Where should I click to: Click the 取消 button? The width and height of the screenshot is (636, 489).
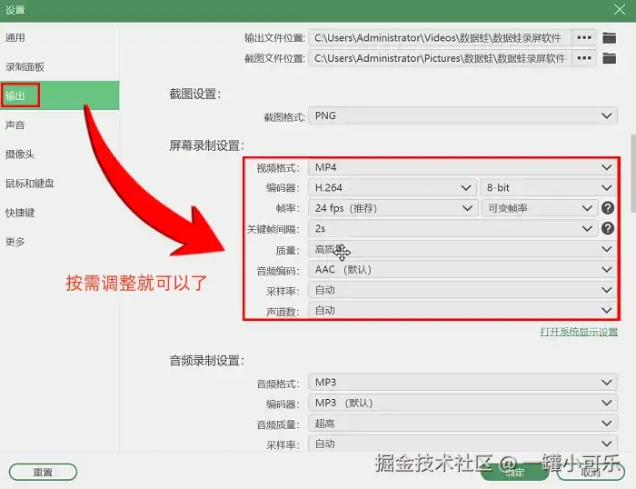coord(591,472)
